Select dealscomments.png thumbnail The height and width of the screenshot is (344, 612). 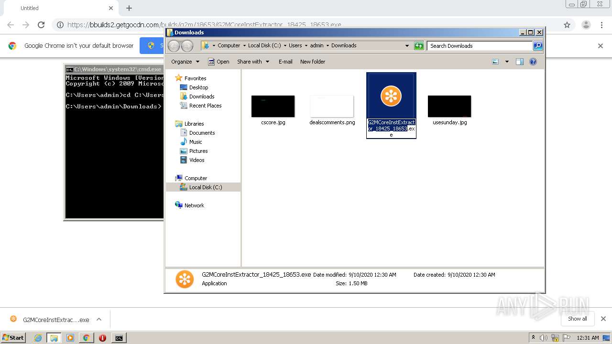(332, 106)
